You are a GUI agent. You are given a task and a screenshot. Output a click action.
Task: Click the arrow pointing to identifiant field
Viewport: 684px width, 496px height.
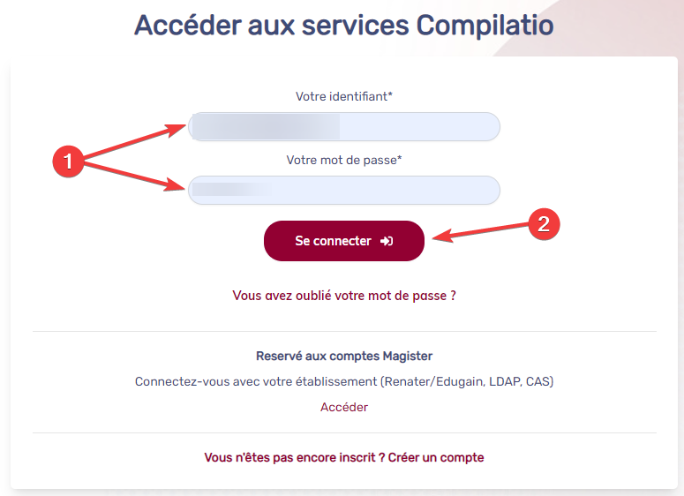(x=134, y=141)
